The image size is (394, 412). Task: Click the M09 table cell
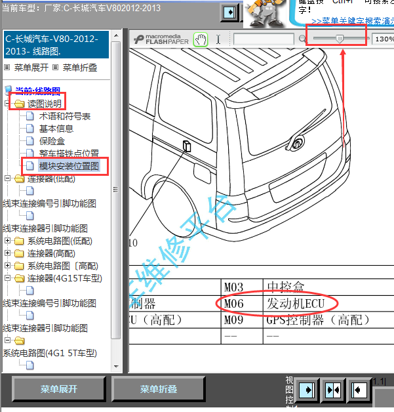tap(242, 320)
